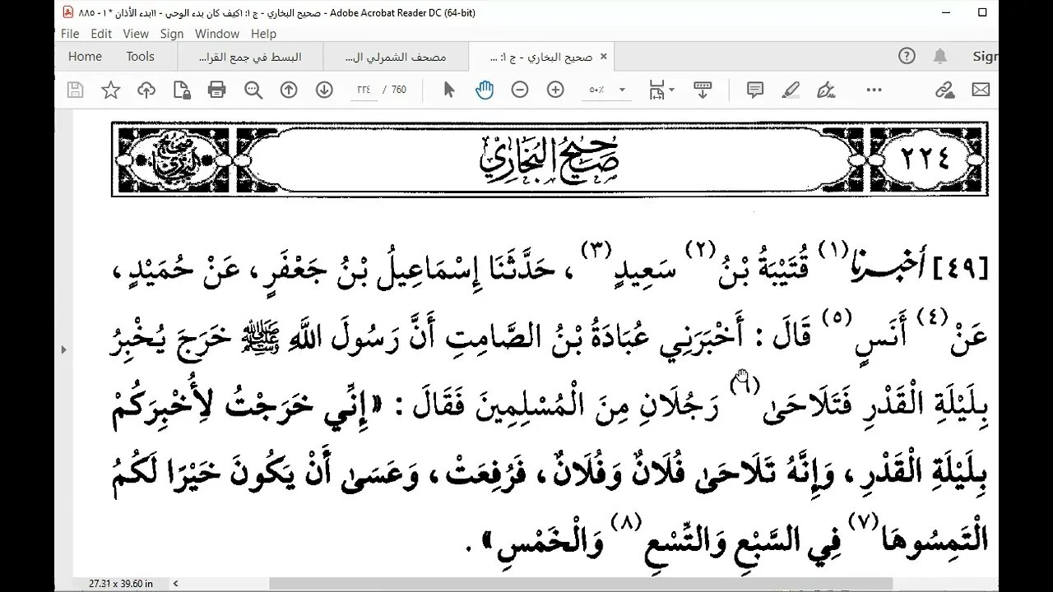This screenshot has height=592, width=1053.
Task: Open the View menu
Action: point(136,34)
